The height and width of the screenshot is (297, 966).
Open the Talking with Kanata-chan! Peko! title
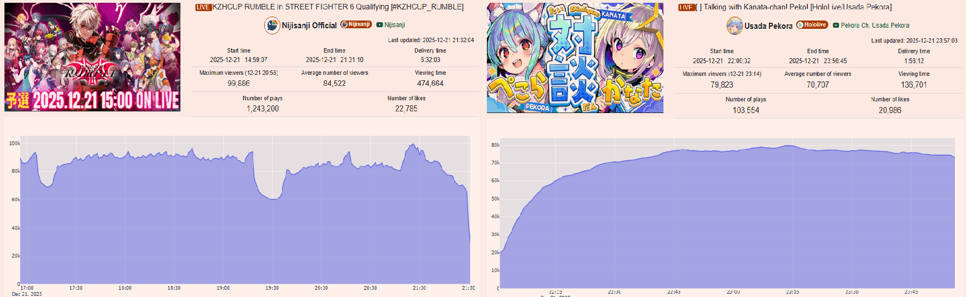794,8
